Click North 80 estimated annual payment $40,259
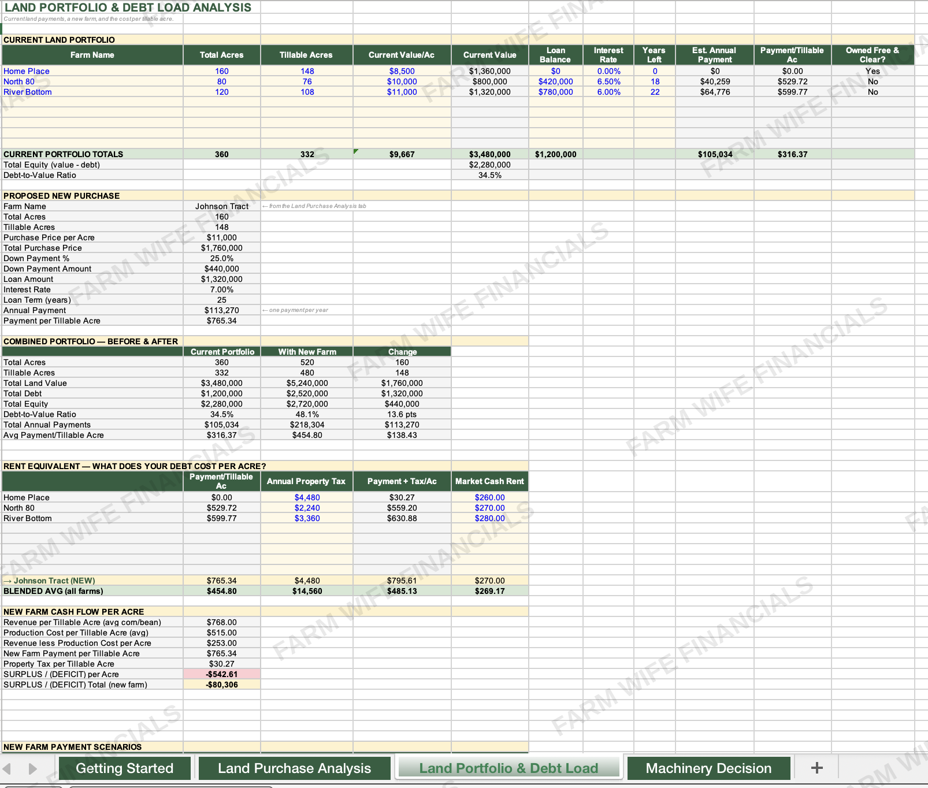The image size is (928, 788). (715, 81)
